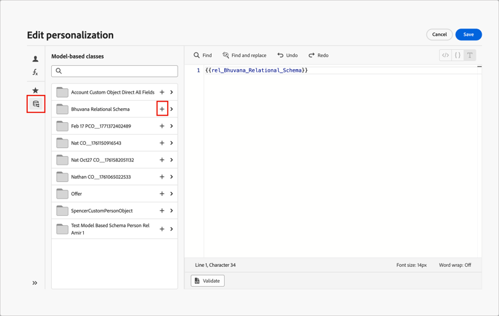Open Find and replace tool

pyautogui.click(x=244, y=55)
